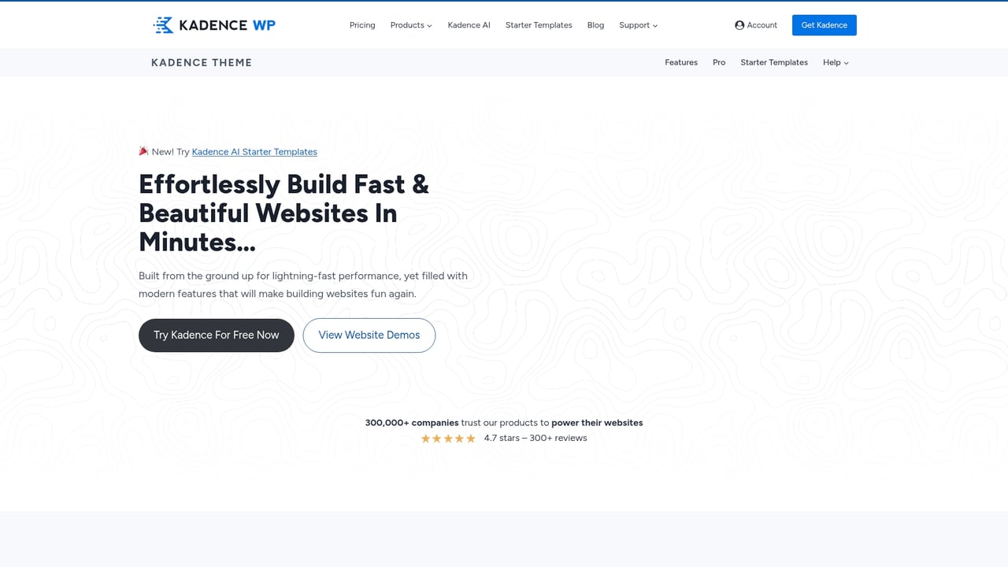Click the party popper emoji icon
Screen dimensions: 1008x567
[x=143, y=150]
